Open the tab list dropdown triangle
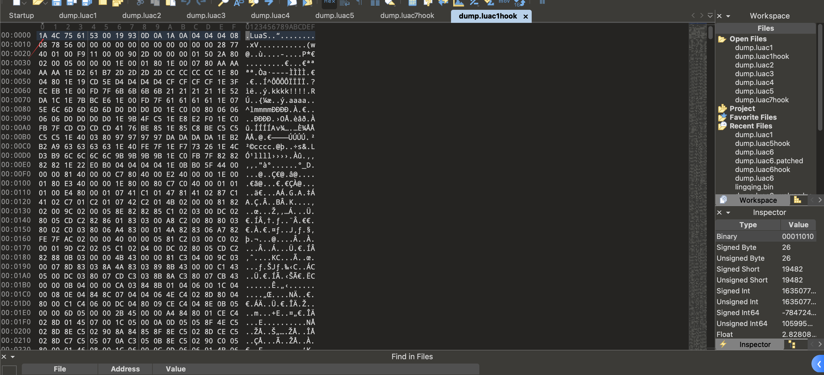The image size is (824, 375). (x=710, y=15)
